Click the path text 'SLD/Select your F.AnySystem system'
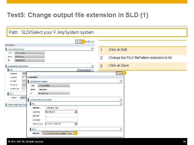The image size is (194, 145). (57, 32)
